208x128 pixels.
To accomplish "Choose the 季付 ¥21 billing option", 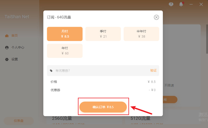I will (103, 34).
